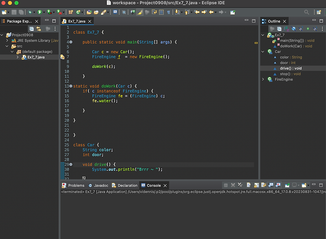Go to Last Edit Location arrow
This screenshot has width=326, height=239.
click(x=197, y=12)
